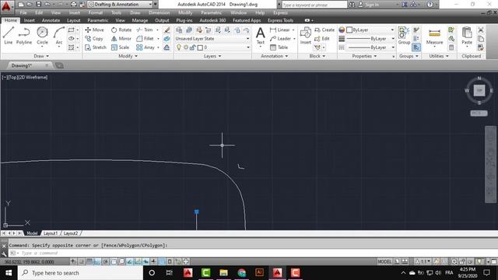Open lineweight ByLayer dropdown
Screen dimensions: 498x280
click(x=370, y=38)
